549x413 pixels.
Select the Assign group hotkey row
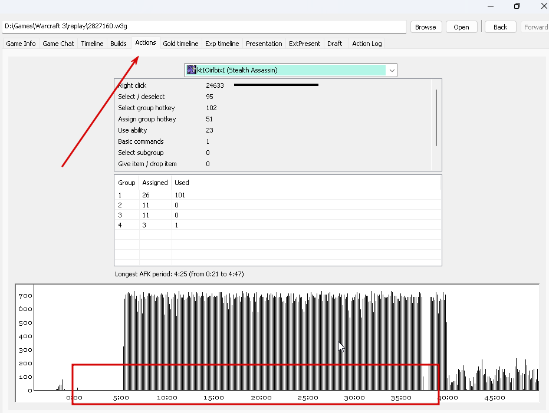point(273,119)
